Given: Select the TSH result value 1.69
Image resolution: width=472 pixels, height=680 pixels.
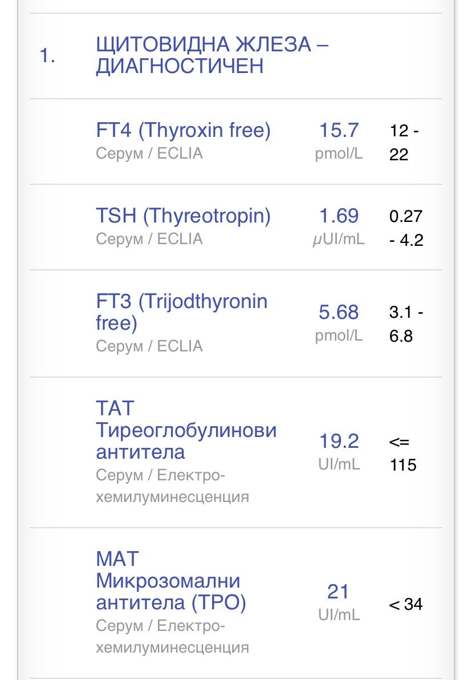Looking at the screenshot, I should click(x=339, y=216).
